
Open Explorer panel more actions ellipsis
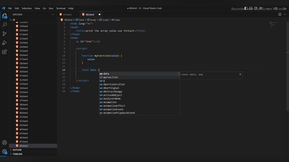coord(53,14)
